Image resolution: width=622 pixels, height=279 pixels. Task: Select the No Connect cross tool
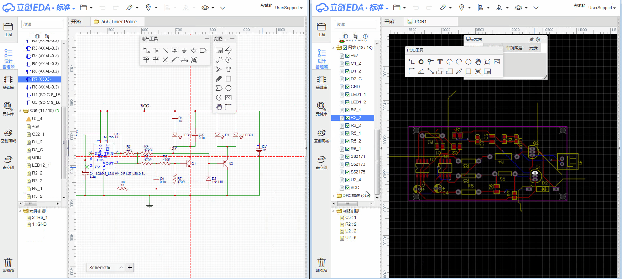[165, 60]
